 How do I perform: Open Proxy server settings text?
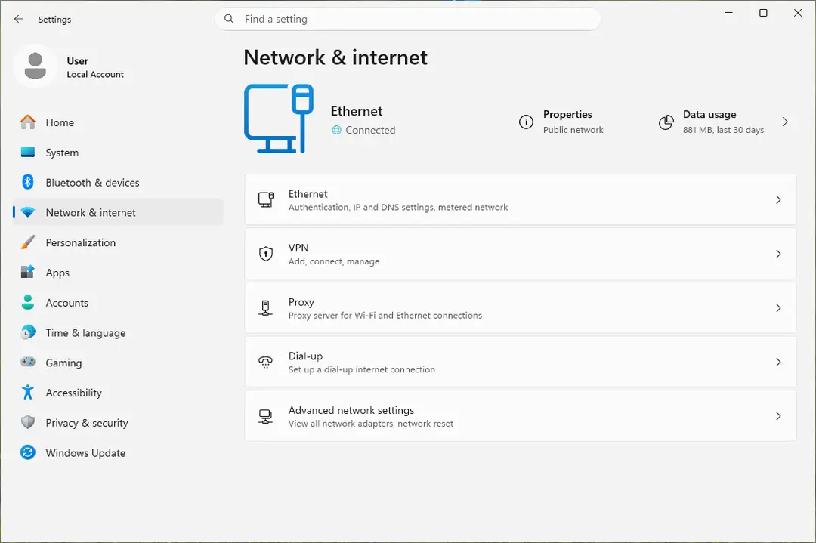[385, 315]
